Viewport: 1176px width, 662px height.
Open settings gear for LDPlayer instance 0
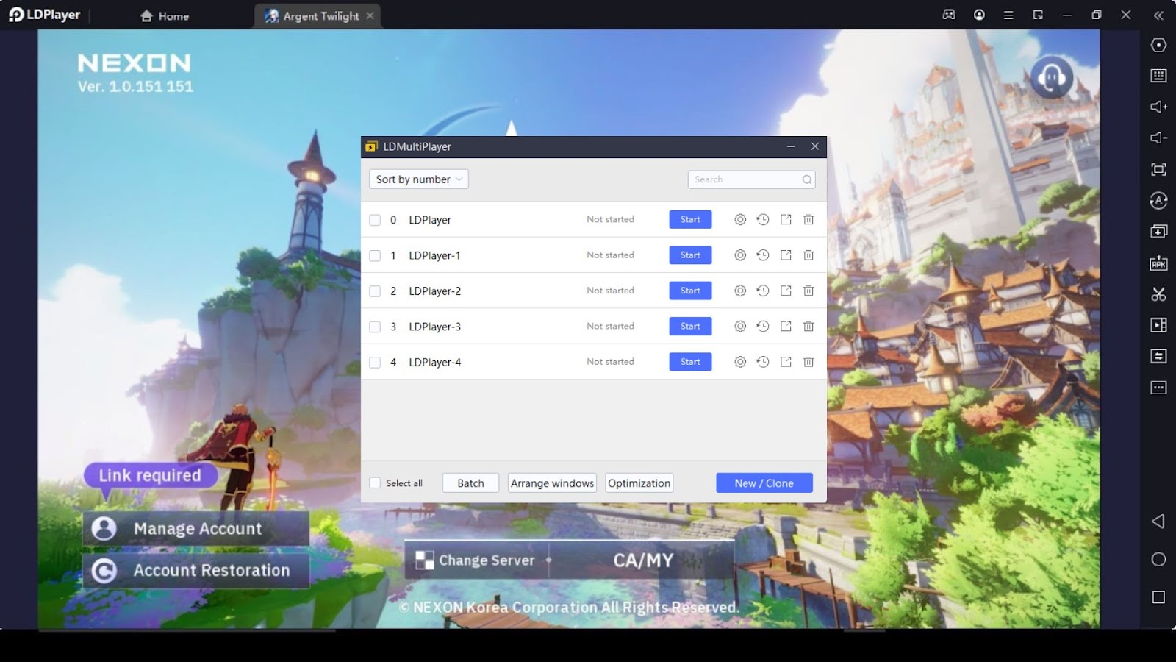pos(740,219)
